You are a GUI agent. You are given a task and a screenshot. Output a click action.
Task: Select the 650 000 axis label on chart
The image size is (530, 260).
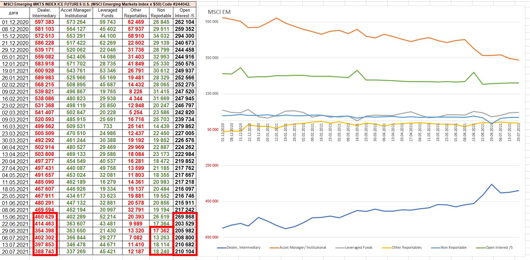pyautogui.click(x=212, y=237)
